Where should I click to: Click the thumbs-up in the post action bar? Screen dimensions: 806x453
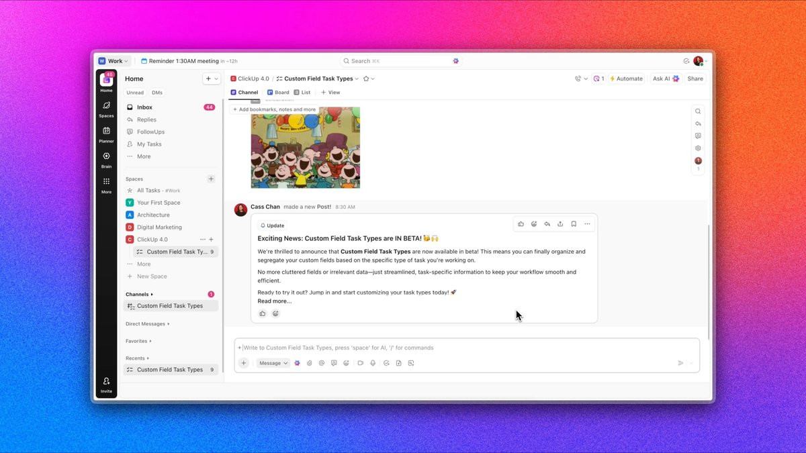(521, 224)
